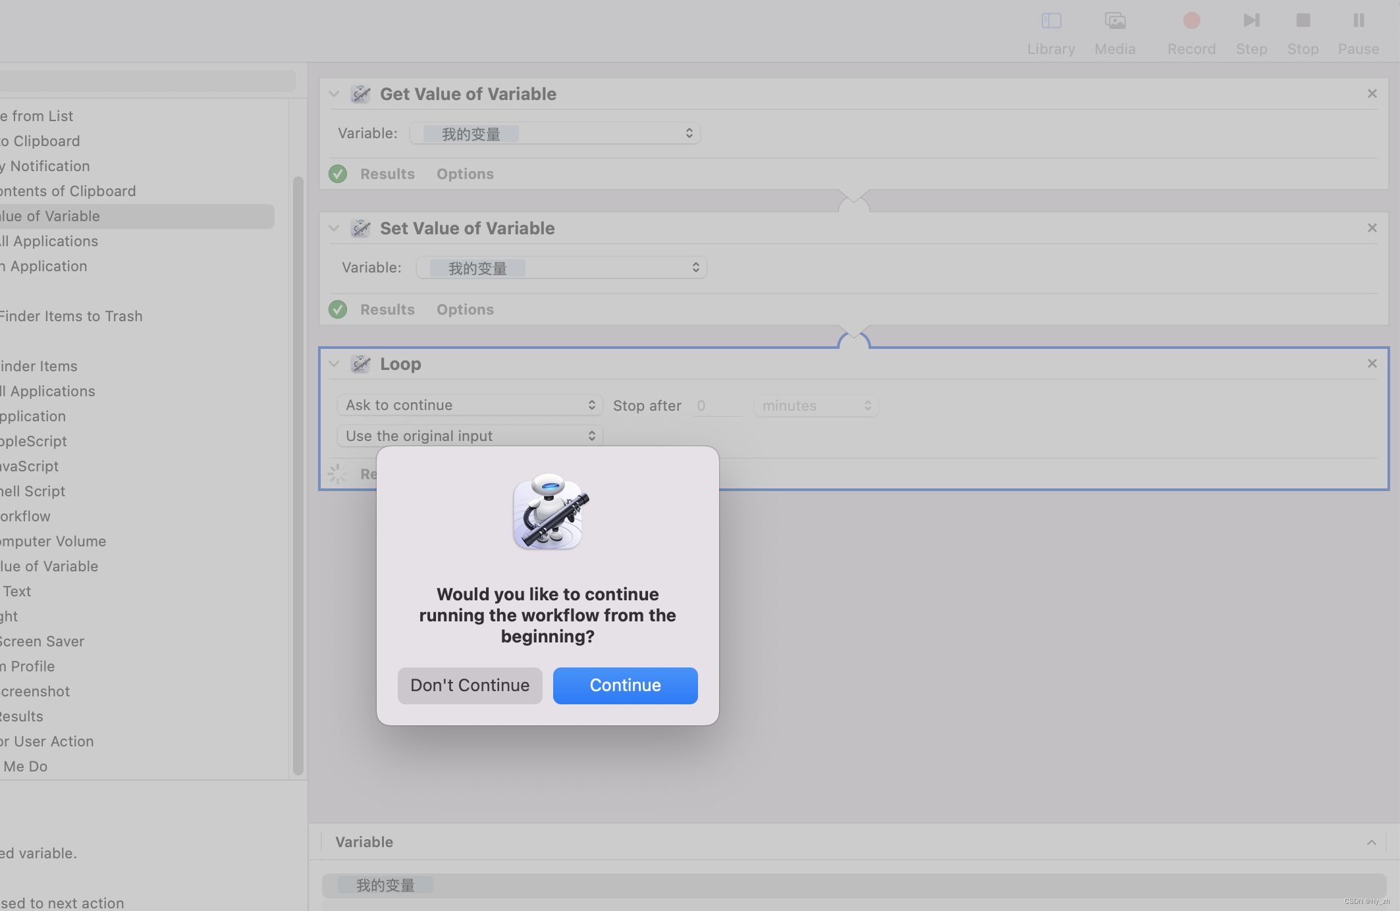This screenshot has height=911, width=1400.
Task: Click the Stop after number field
Action: coord(716,405)
